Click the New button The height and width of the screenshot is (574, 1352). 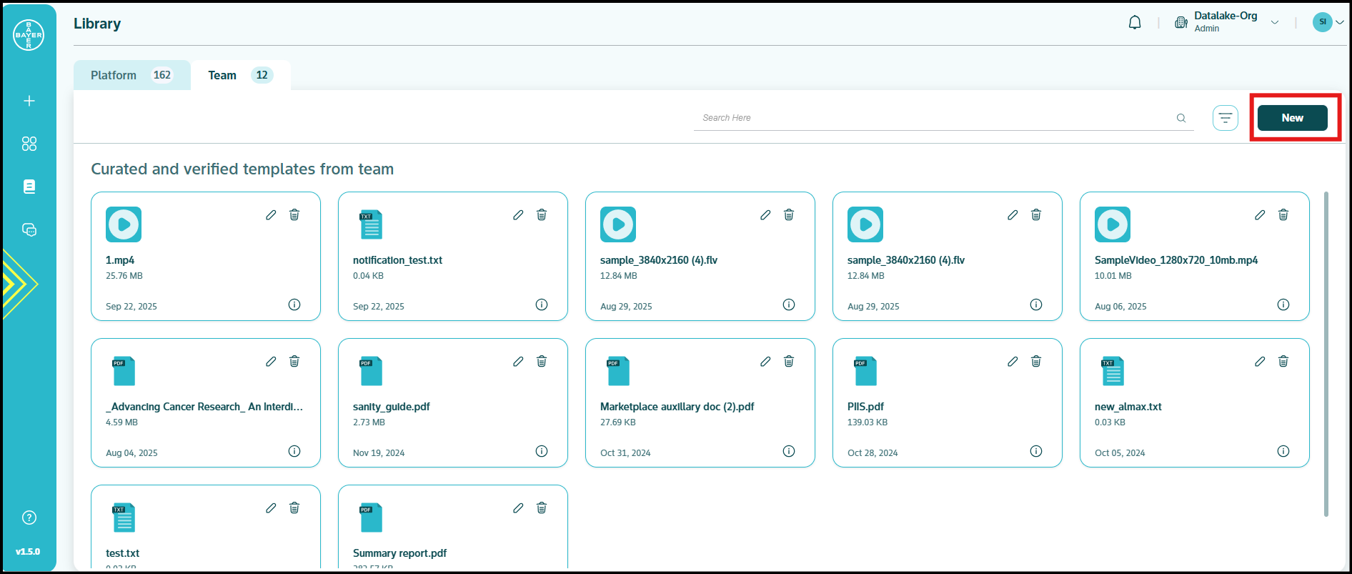(1292, 118)
